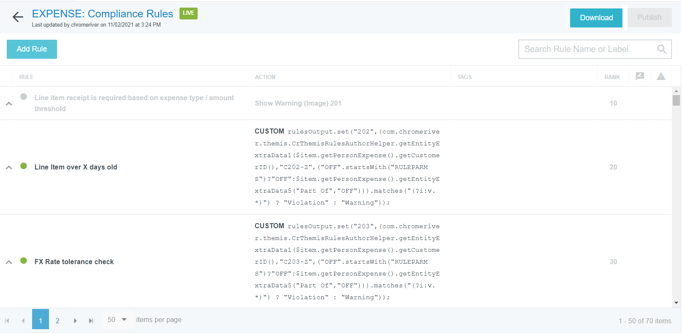Screen dimensions: 682x333
Task: Jump to last page of rules
Action: 91,321
